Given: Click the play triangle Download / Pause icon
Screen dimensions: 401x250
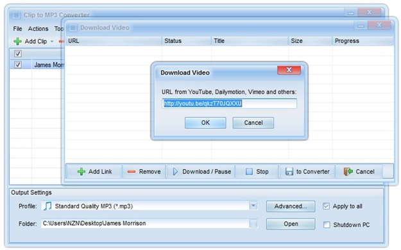Looking at the screenshot, I should click(175, 172).
